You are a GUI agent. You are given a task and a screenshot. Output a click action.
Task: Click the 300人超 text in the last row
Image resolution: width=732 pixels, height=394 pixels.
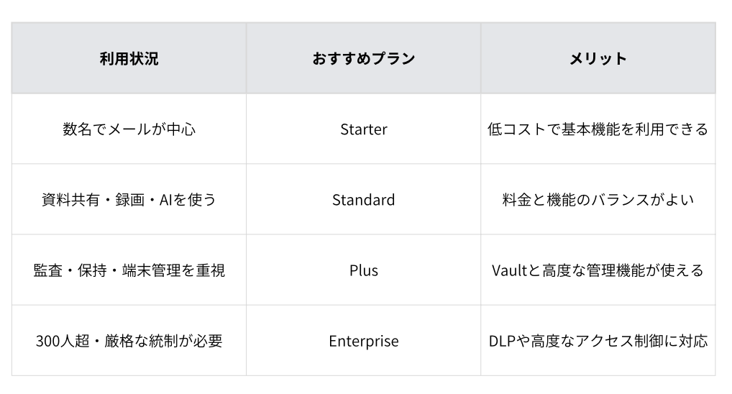[63, 342]
